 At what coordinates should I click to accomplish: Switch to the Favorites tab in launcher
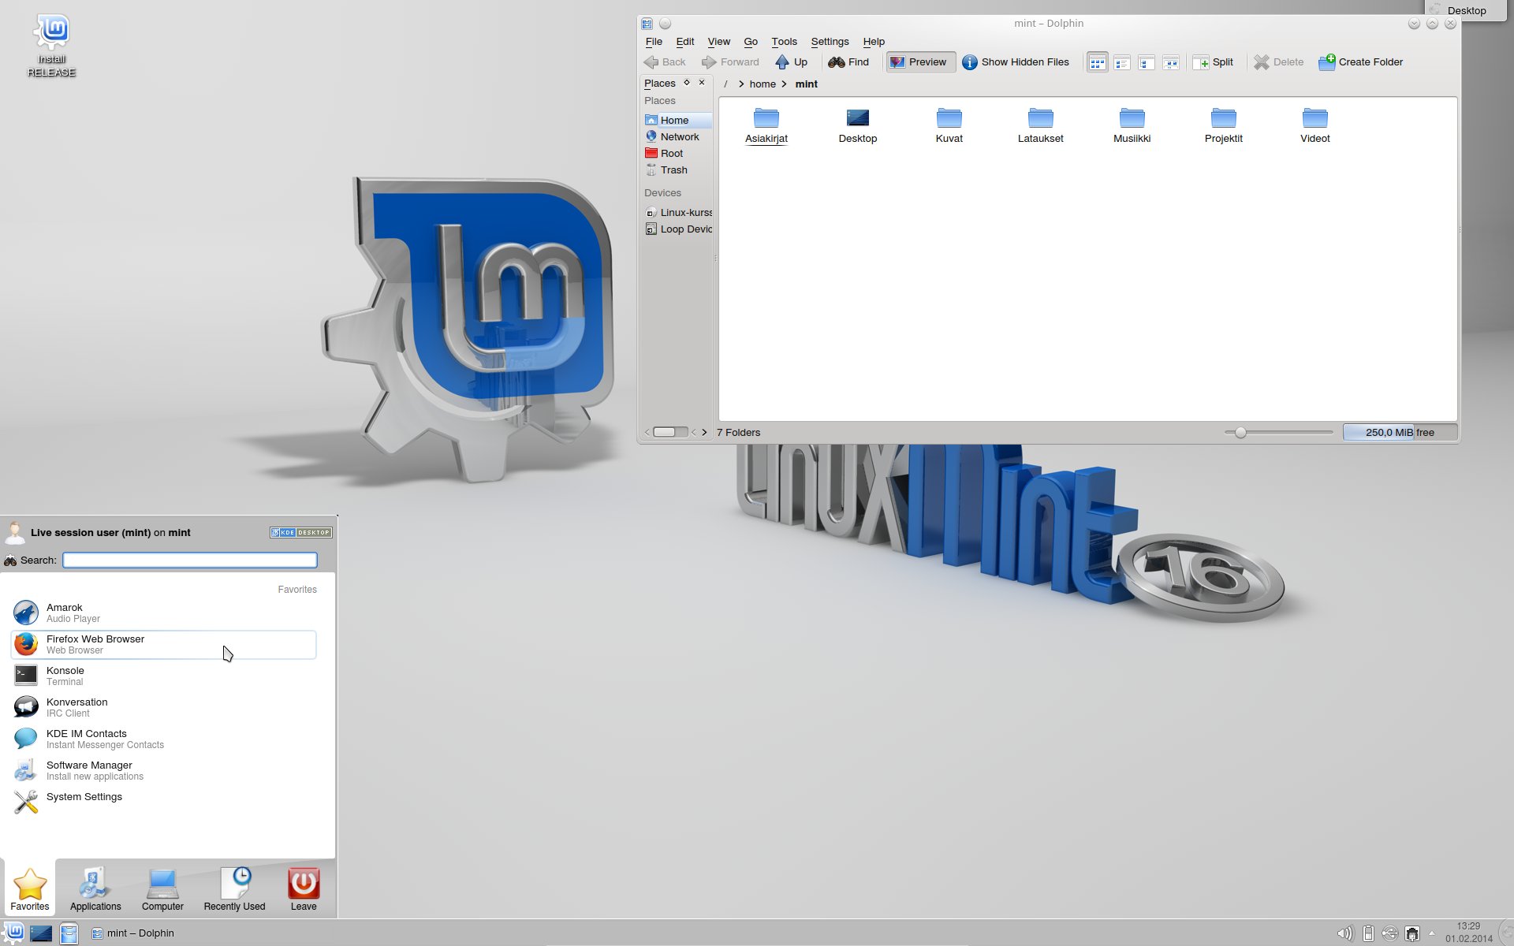[30, 889]
